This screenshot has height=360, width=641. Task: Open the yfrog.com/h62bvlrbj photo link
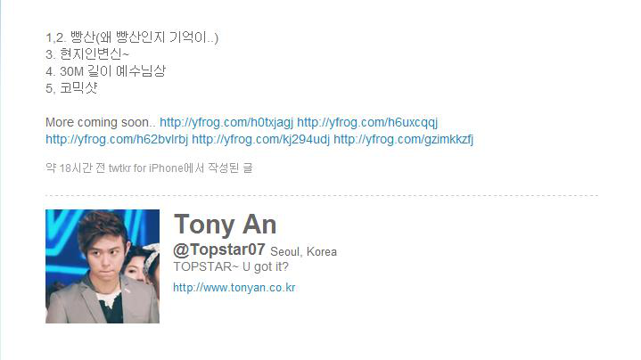coord(117,139)
